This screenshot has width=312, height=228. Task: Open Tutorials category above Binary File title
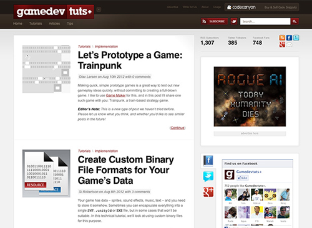click(x=84, y=151)
